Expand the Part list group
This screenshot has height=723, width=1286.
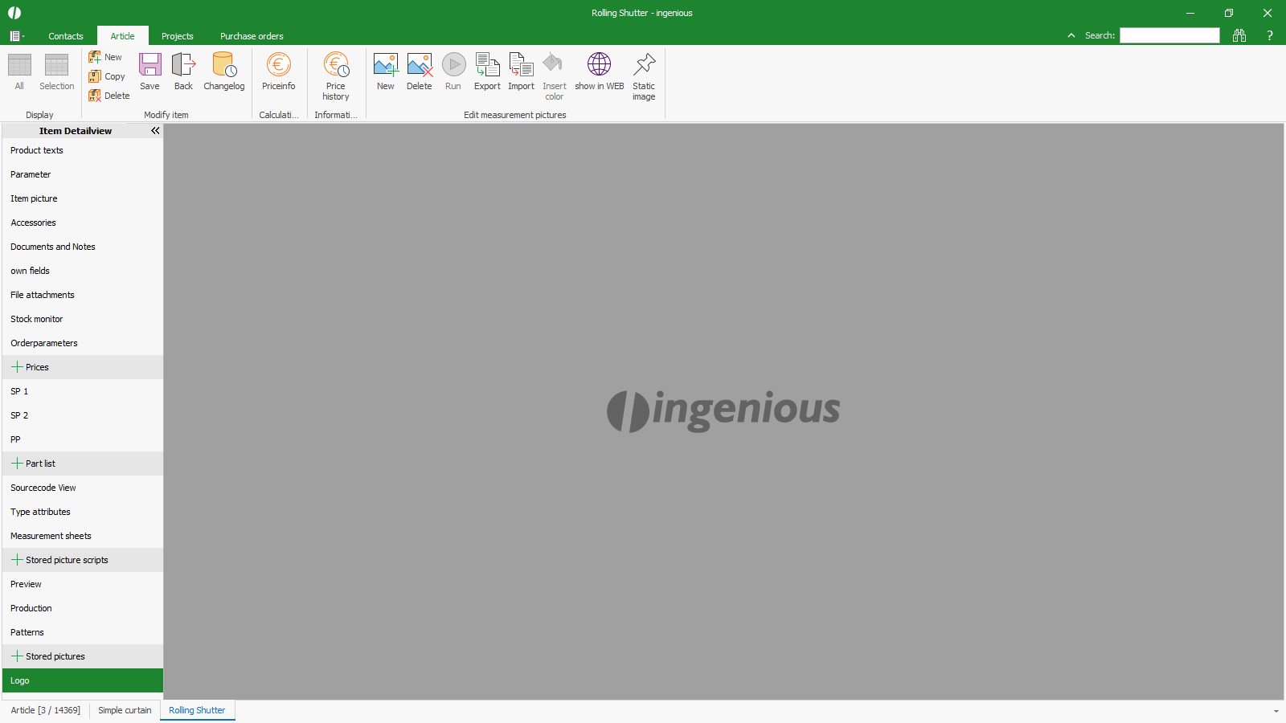17,464
